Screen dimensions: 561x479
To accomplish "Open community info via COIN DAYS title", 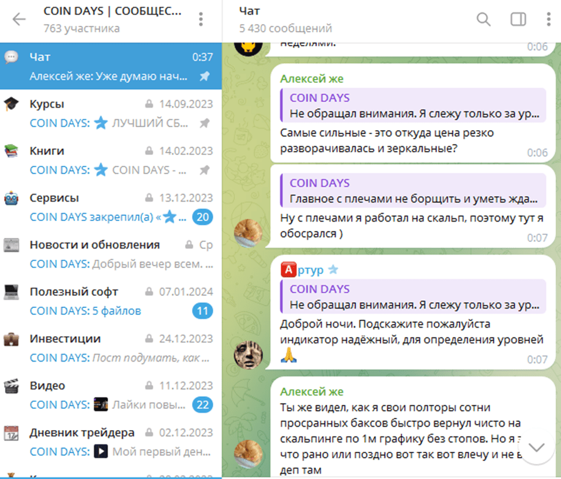I will click(x=112, y=11).
